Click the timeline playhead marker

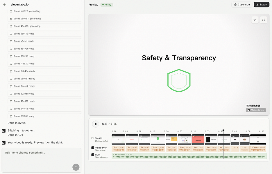click(223, 130)
